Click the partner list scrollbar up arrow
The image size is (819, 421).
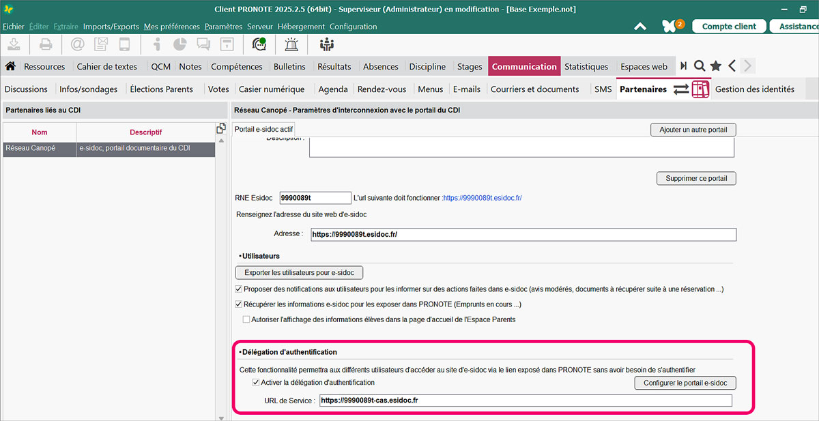(220, 140)
